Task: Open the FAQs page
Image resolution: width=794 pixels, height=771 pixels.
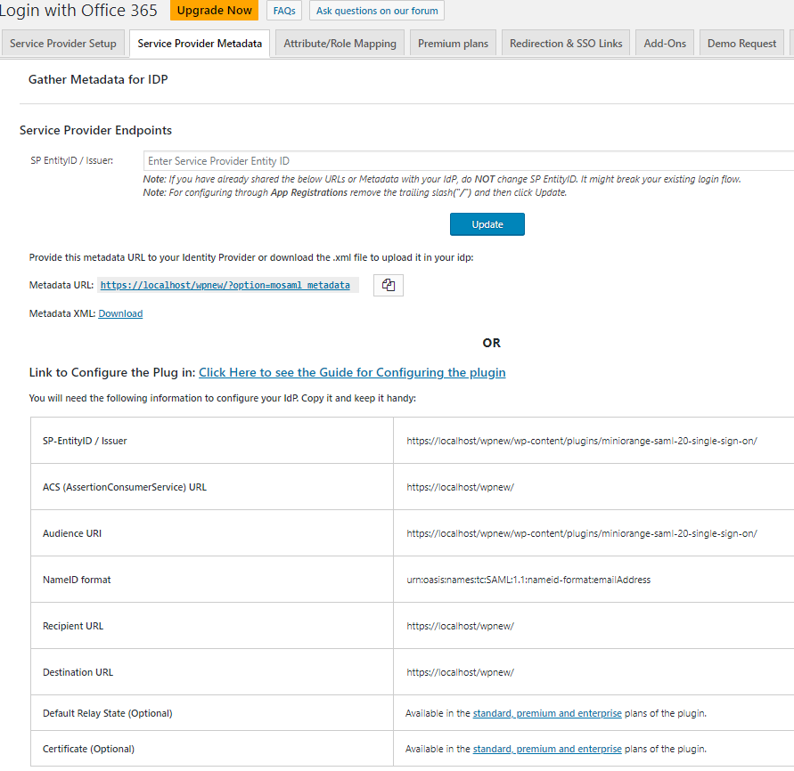Action: tap(283, 12)
